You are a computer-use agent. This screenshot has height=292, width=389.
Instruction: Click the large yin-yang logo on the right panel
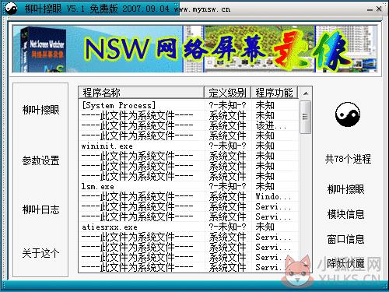[348, 114]
